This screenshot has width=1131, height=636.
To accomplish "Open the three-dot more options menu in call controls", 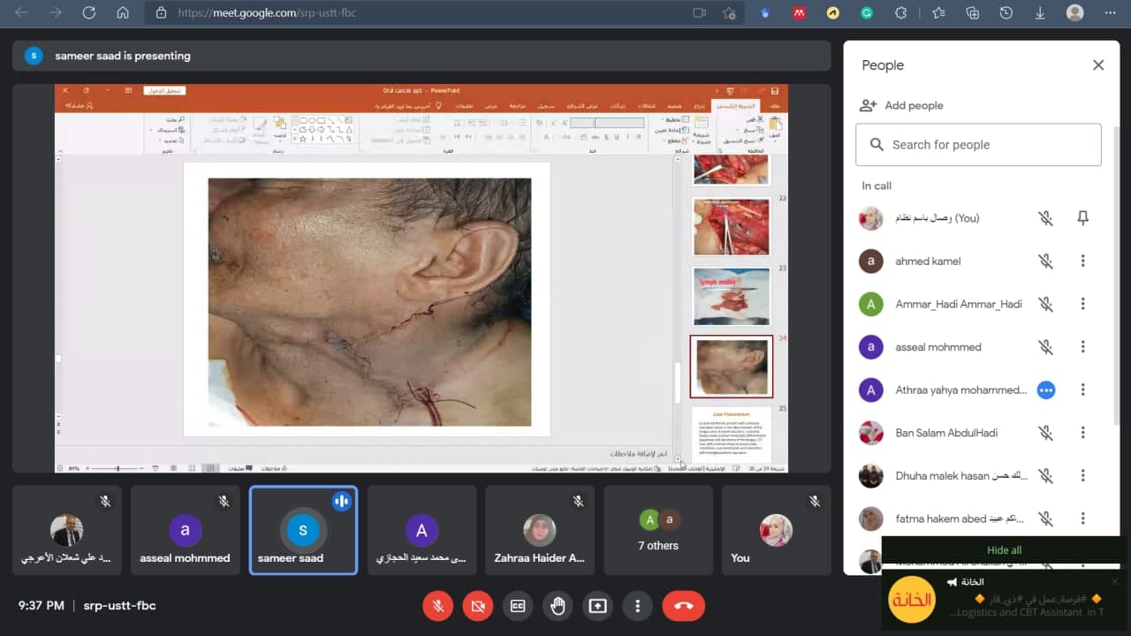I will click(x=637, y=606).
